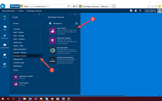
Task: Click the green New plus icon
Action: pos(5,16)
